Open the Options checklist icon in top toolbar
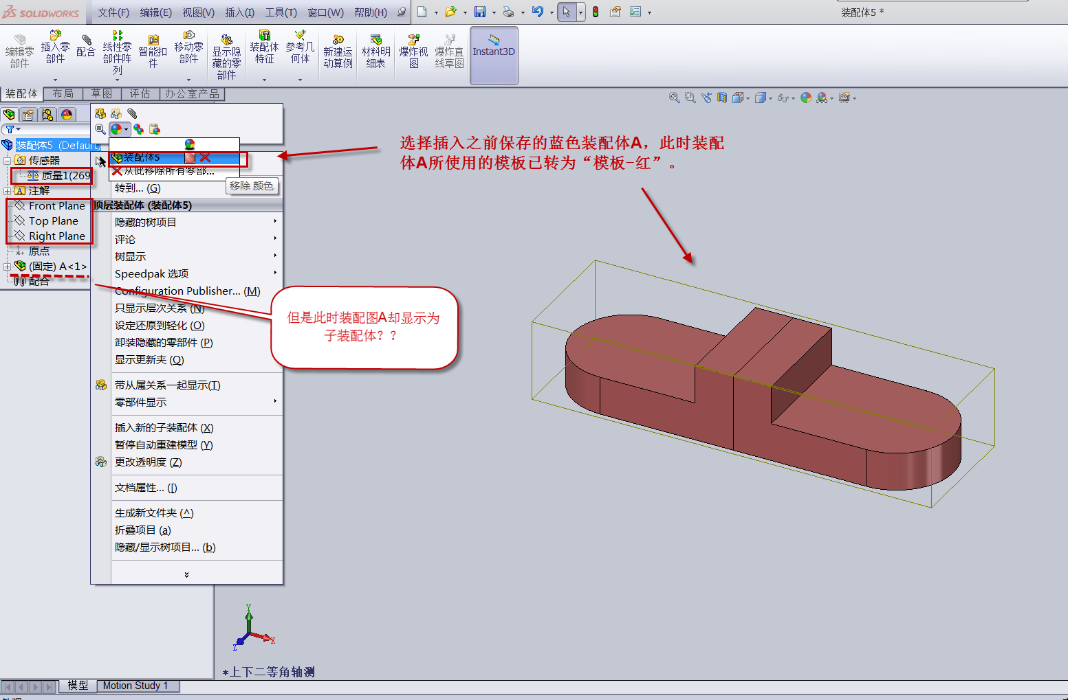Viewport: 1068px width, 700px height. coord(635,12)
